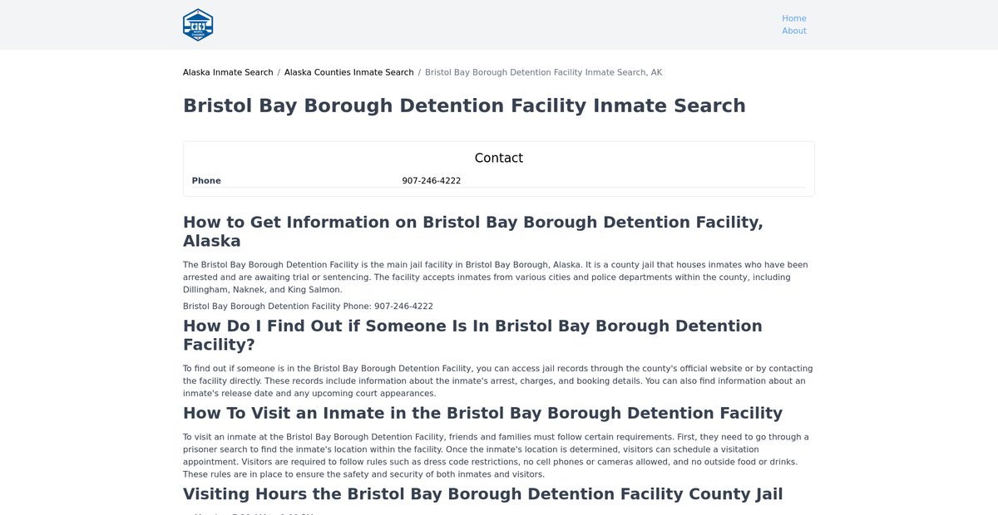Click the site logo in the header
This screenshot has height=515, width=998.
(198, 25)
